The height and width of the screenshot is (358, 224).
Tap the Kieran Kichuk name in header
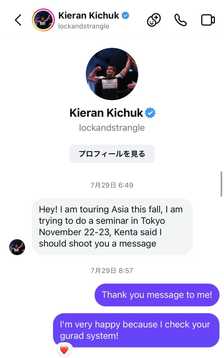coord(89,15)
